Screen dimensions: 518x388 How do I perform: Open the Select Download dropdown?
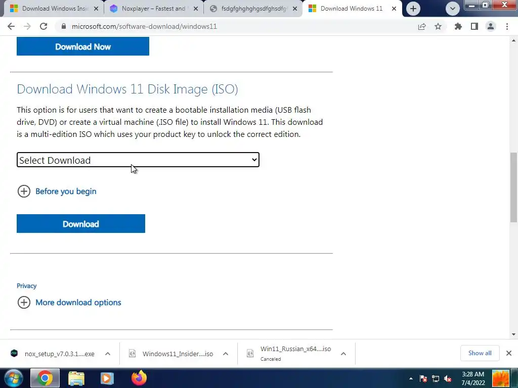tap(138, 160)
